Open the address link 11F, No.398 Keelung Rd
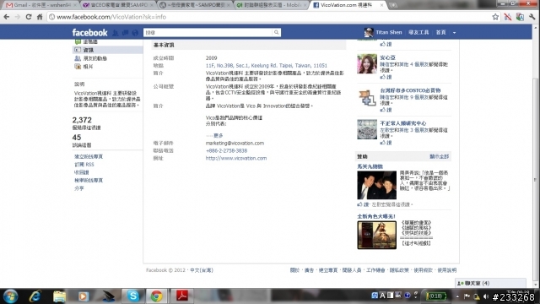Image resolution: width=540 pixels, height=304 pixels. click(267, 66)
